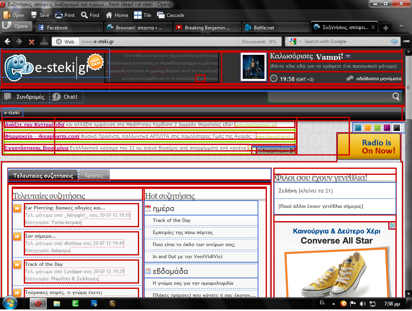Close the Battle.net tab

[x=304, y=28]
